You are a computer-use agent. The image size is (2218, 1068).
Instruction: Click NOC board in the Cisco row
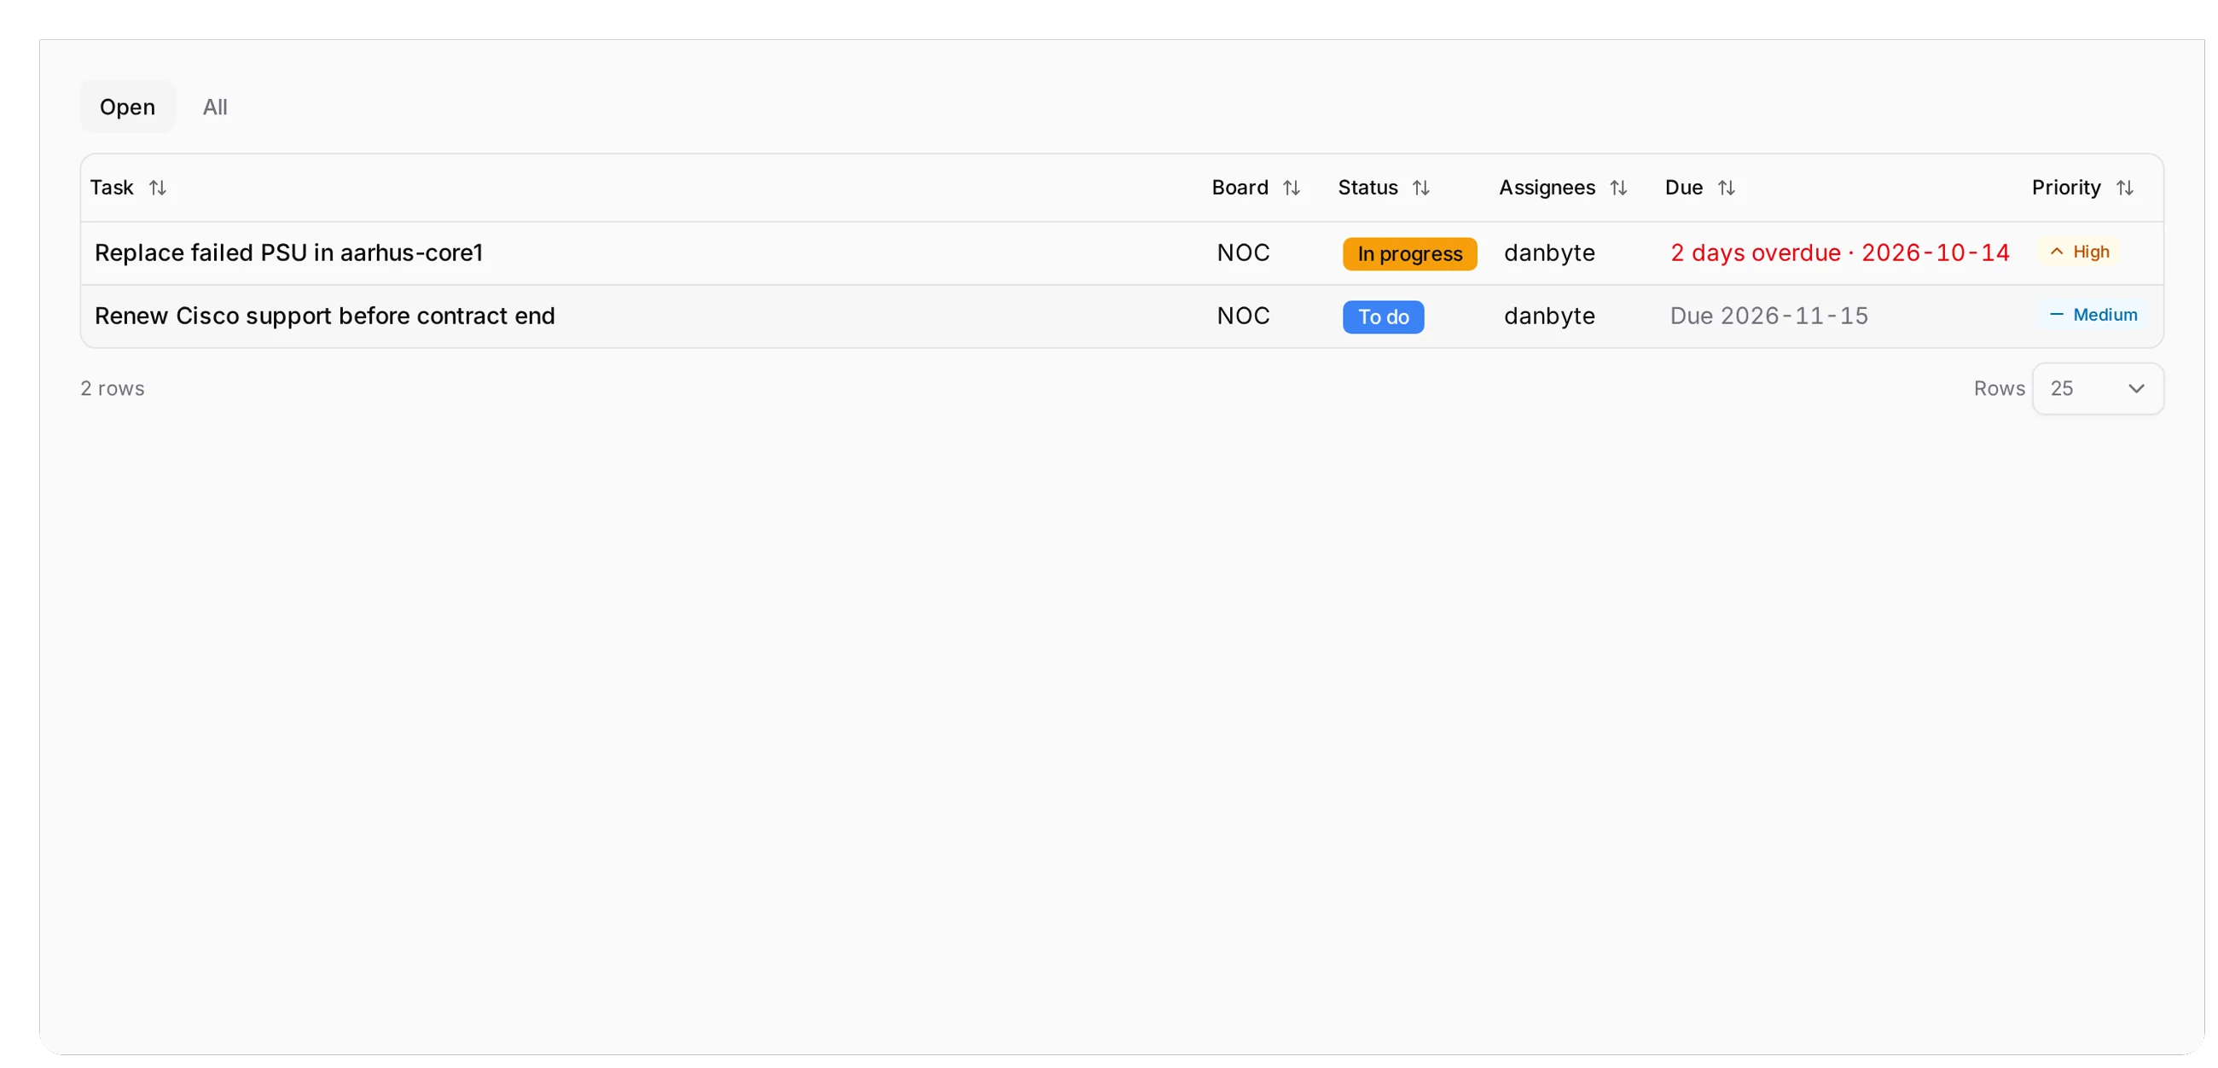(x=1242, y=316)
